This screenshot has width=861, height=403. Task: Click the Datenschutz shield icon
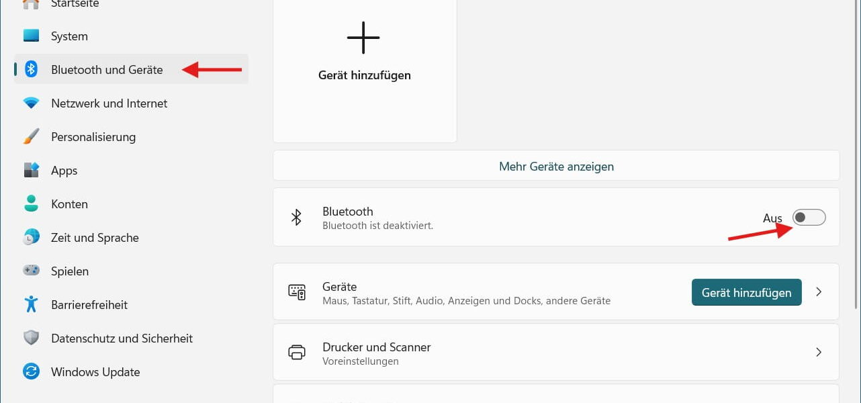(31, 338)
